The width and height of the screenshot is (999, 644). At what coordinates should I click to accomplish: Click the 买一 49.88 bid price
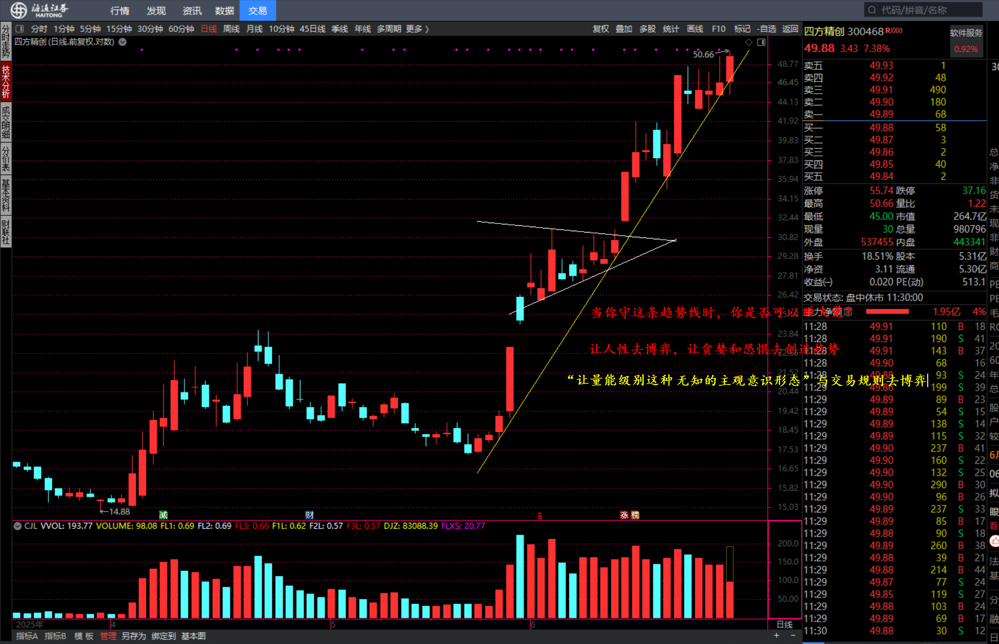[x=881, y=128]
